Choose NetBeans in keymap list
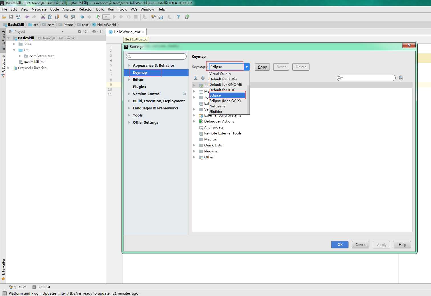 (x=227, y=106)
